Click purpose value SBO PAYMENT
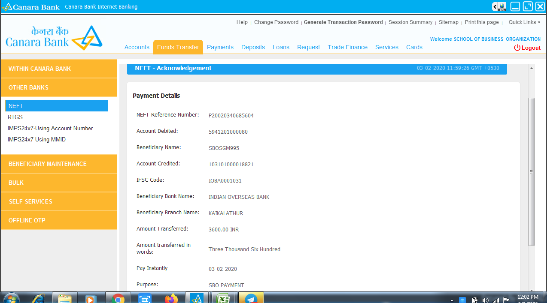This screenshot has width=547, height=303. click(226, 285)
